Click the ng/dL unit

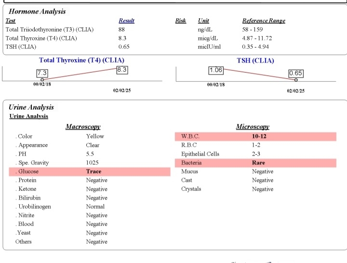click(205, 29)
